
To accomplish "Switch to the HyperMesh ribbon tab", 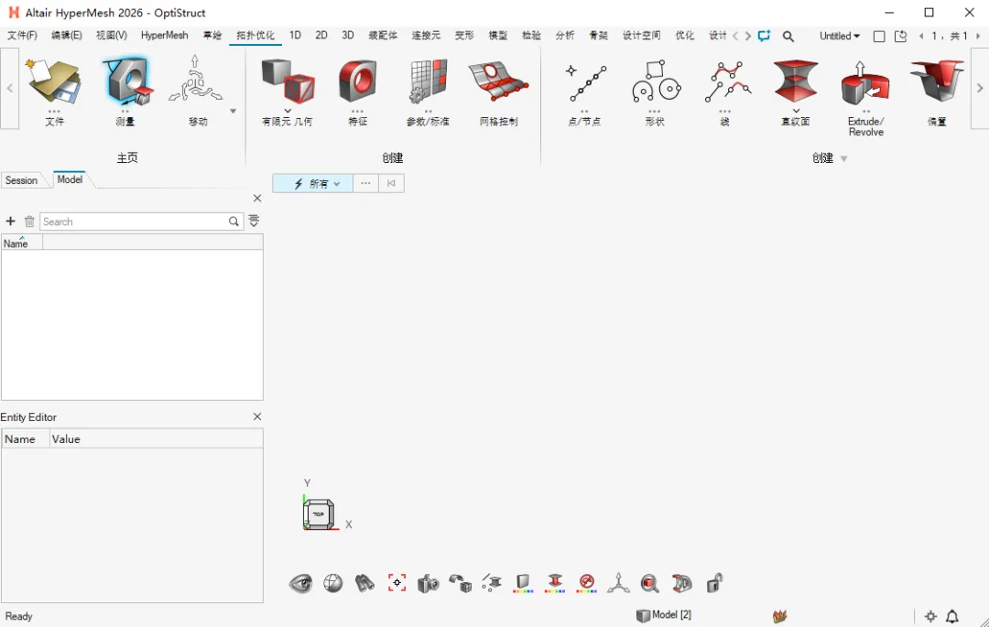I will [164, 36].
